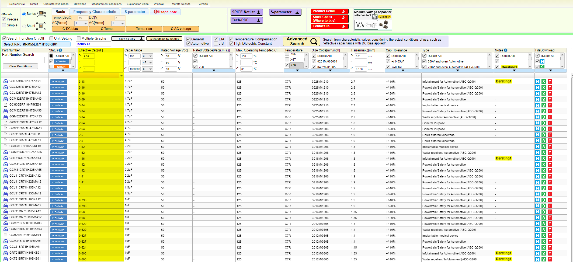Click the T file icon for GGM32ER71H475KA55
The width and height of the screenshot is (573, 262).
[x=550, y=117]
